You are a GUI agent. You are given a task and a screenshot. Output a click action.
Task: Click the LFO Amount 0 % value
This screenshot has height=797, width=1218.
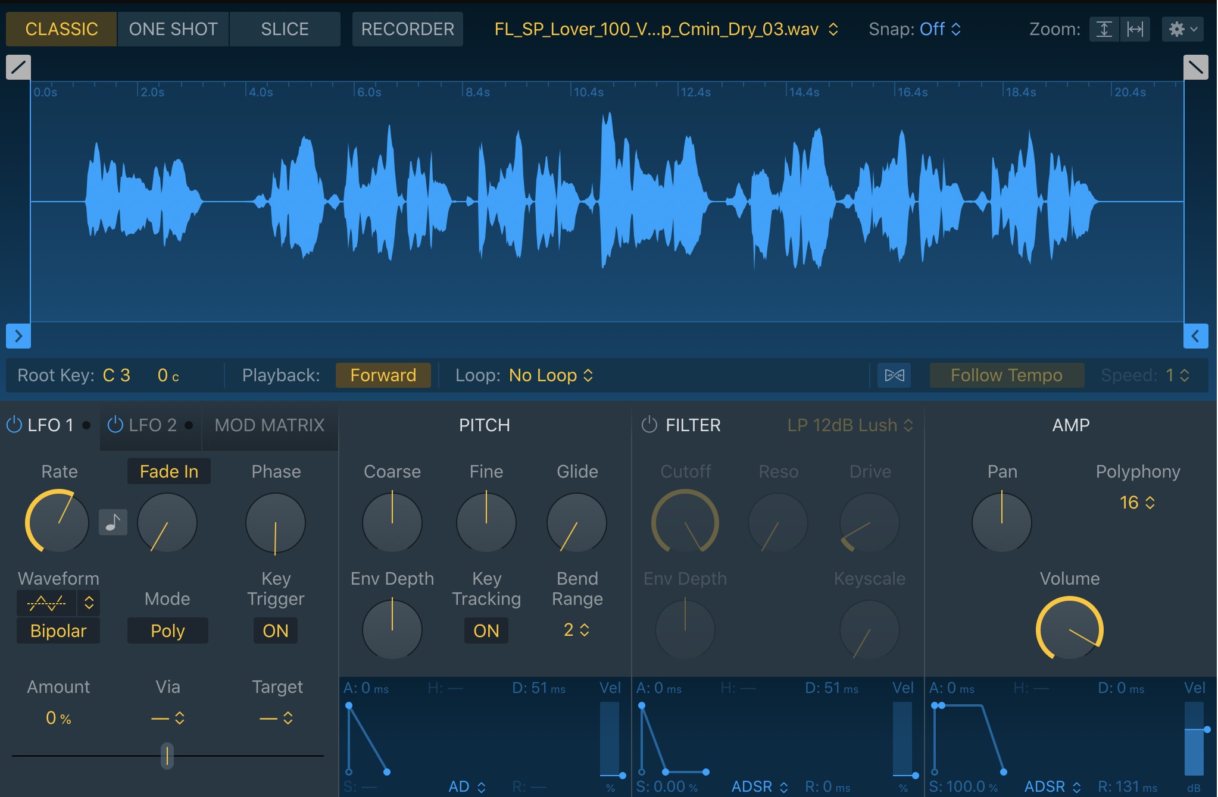[x=58, y=718]
